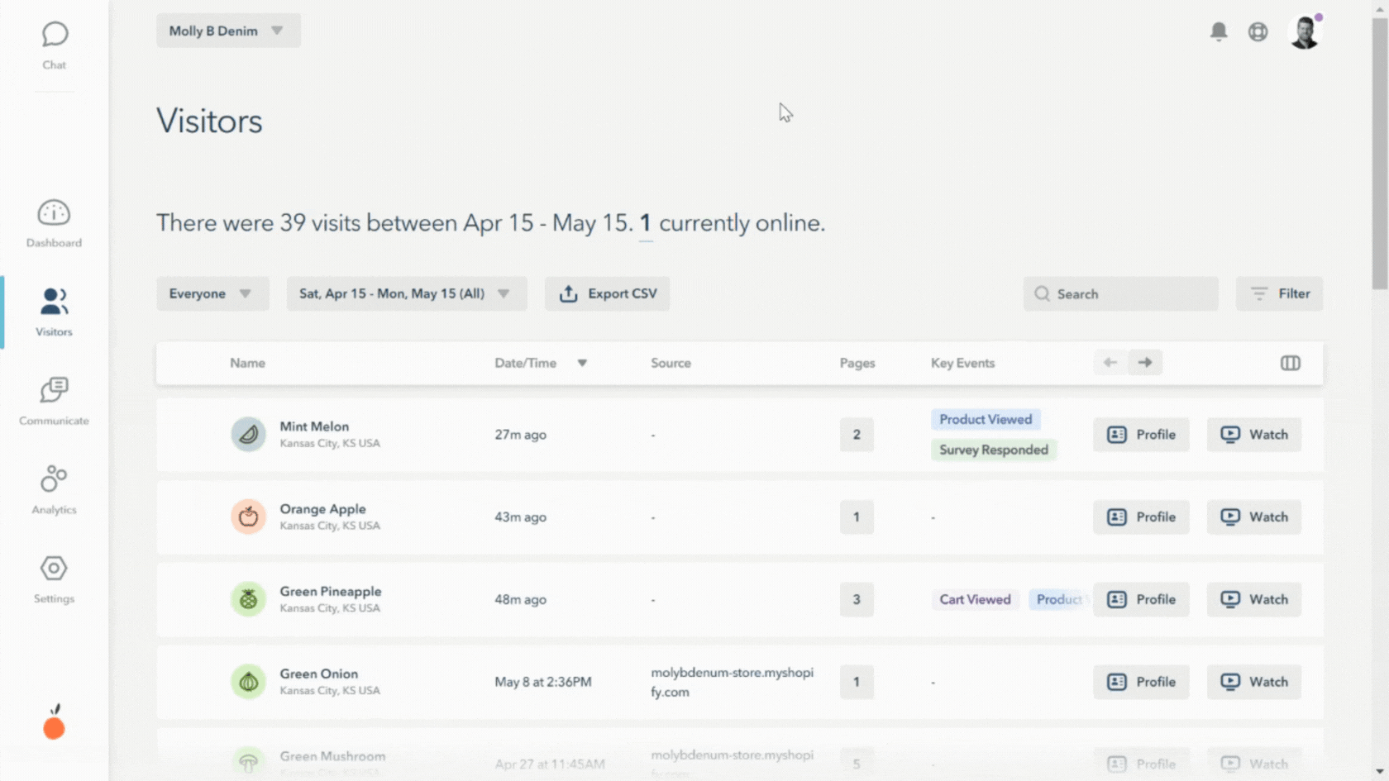The height and width of the screenshot is (781, 1389).
Task: Open the column layout chooser icon
Action: pyautogui.click(x=1290, y=363)
